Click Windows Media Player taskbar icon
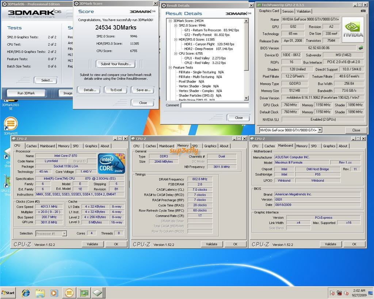The width and height of the screenshot is (374, 299). click(54, 292)
